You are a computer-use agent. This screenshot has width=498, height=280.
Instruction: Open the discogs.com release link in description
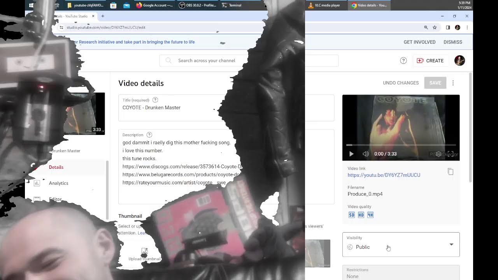pos(182,166)
